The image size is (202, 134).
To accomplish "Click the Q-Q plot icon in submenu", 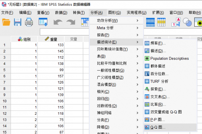I will (x=147, y=127).
